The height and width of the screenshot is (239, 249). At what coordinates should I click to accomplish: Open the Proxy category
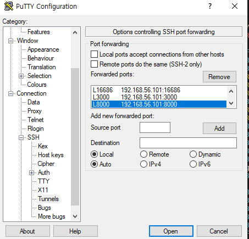pyautogui.click(x=35, y=111)
